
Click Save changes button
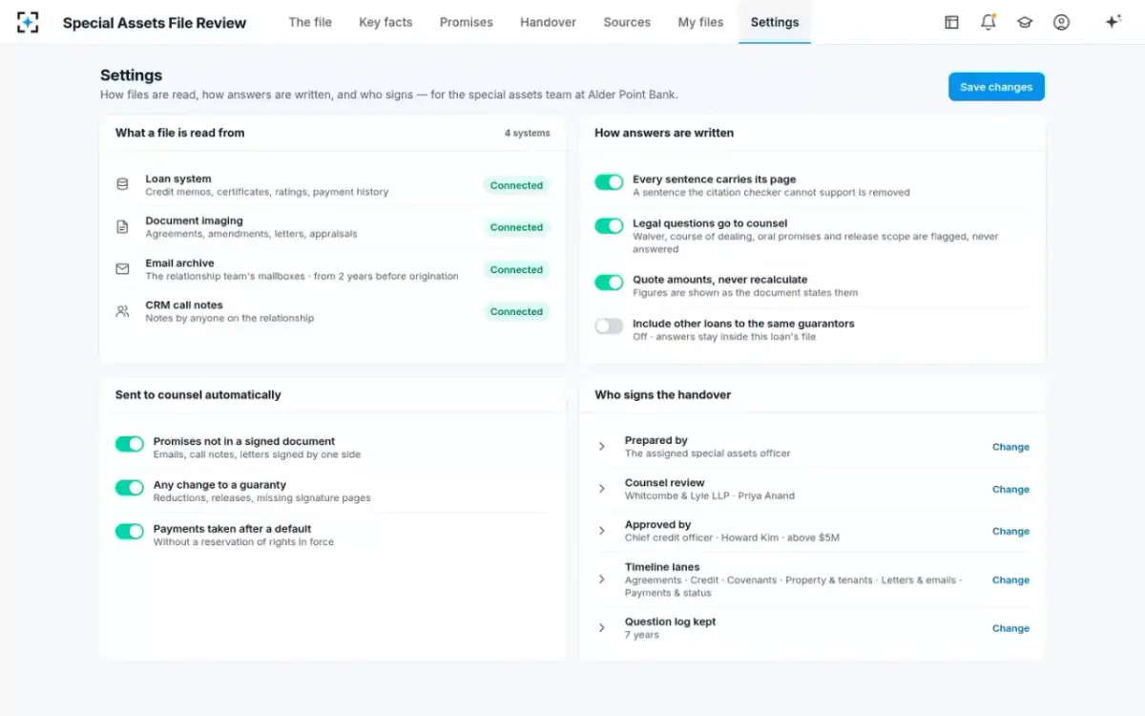996,87
